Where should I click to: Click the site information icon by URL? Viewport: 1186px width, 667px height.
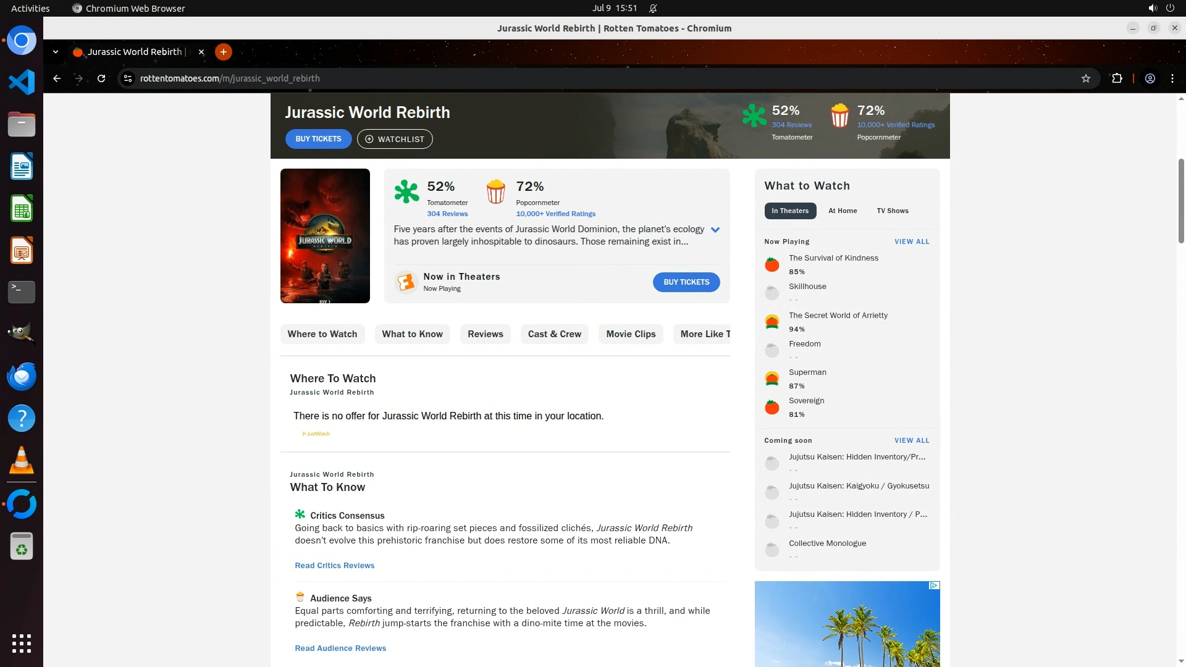pyautogui.click(x=128, y=78)
